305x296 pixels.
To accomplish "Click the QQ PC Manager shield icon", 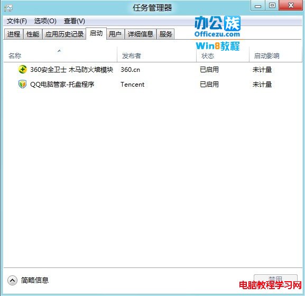I will point(22,84).
